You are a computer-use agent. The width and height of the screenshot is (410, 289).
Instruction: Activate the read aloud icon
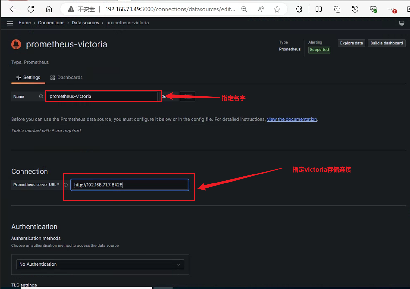click(x=261, y=9)
